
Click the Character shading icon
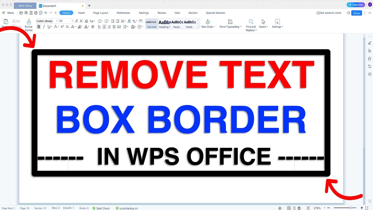[x=93, y=27]
